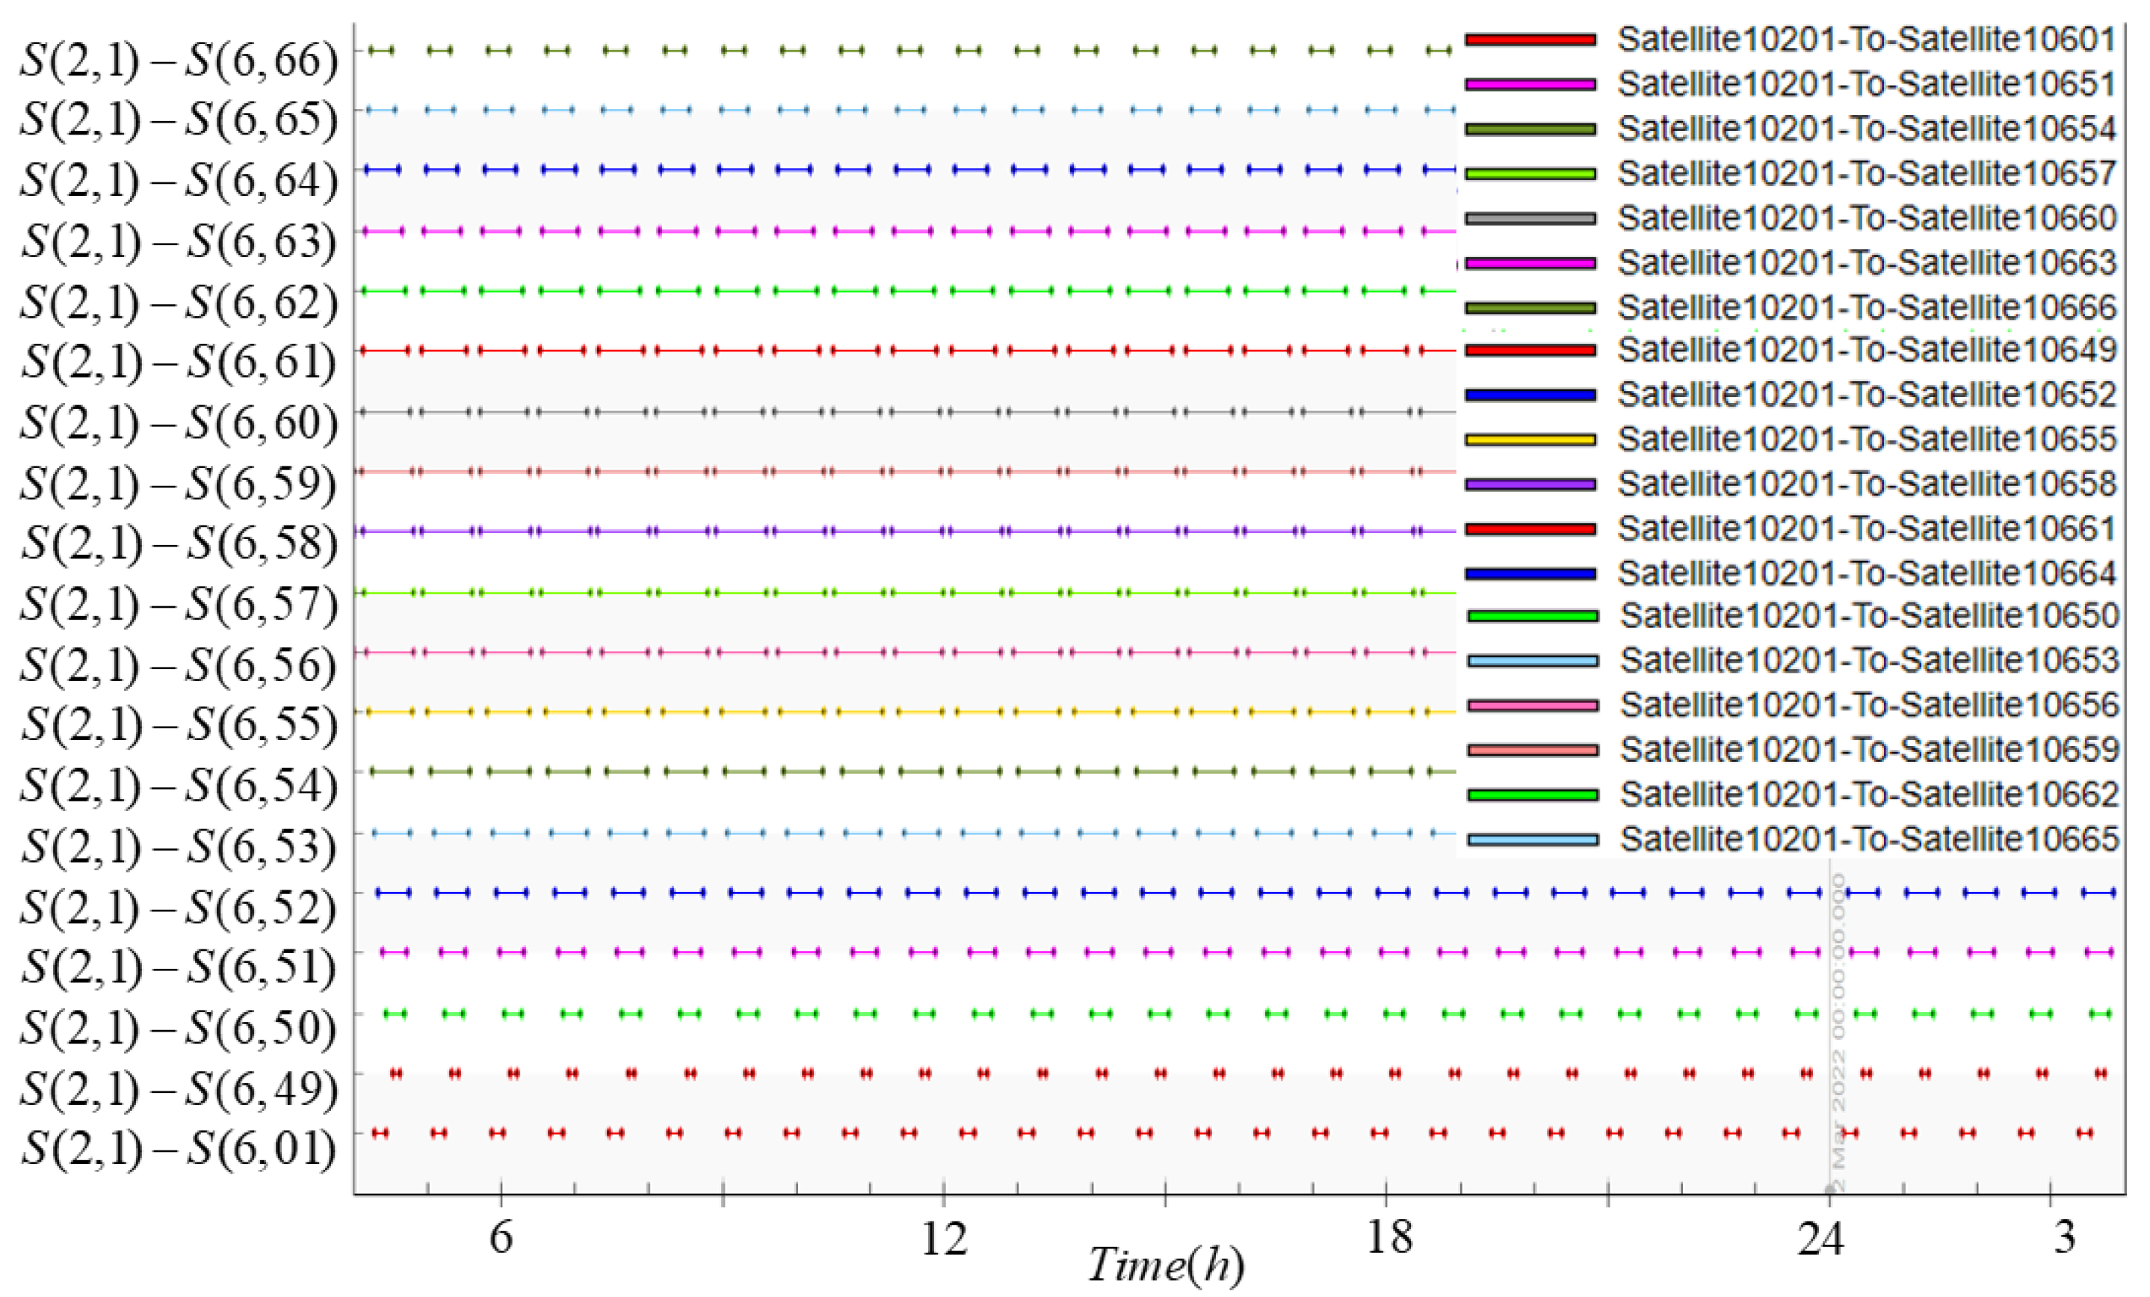Select the Satellite10201-To-Satellite10662 legend label
The image size is (2150, 1297).
tap(1869, 794)
